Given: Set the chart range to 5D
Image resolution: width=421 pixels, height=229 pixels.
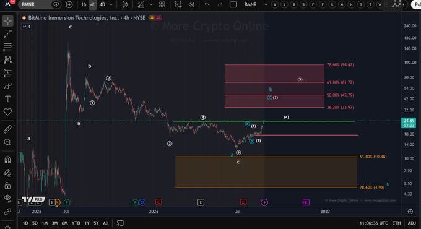Looking at the screenshot, I should point(35,223).
